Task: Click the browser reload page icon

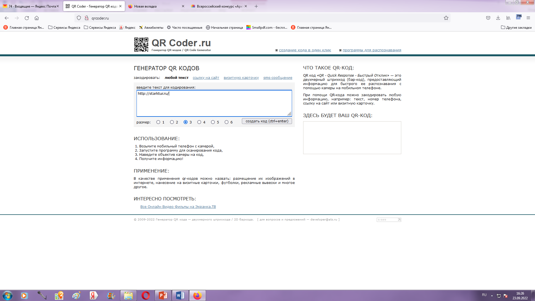Action: click(x=27, y=18)
